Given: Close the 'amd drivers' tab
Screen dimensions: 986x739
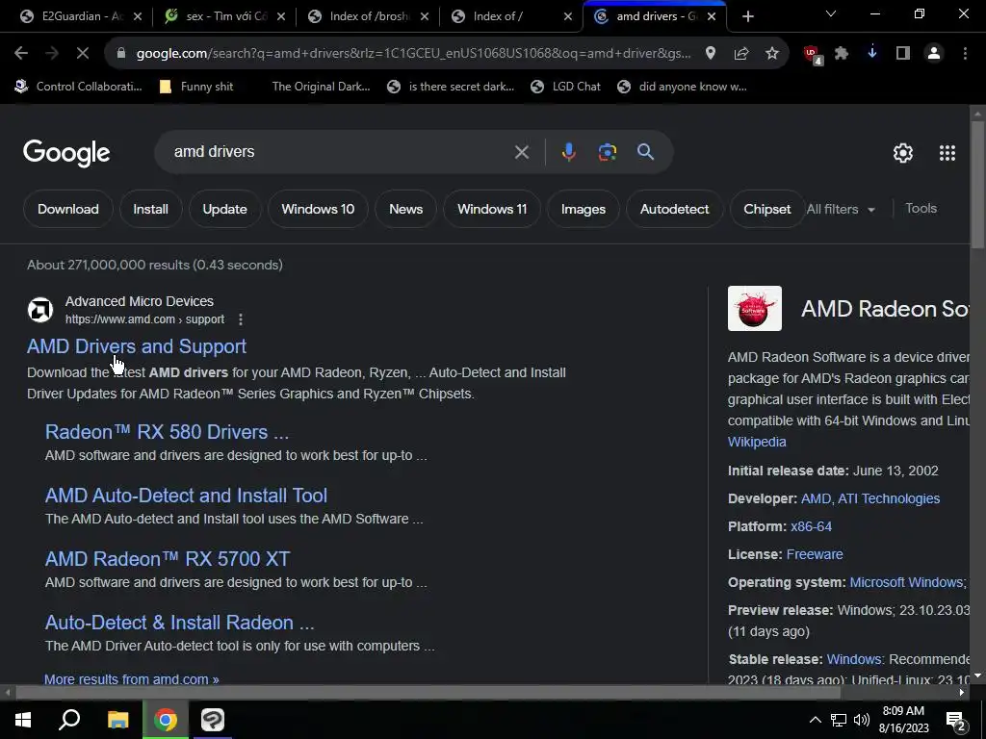Looking at the screenshot, I should click(712, 16).
